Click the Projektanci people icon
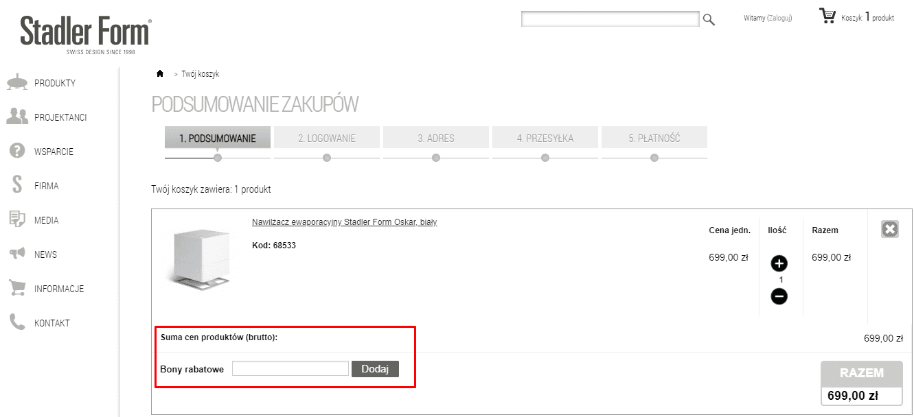The image size is (914, 417). click(x=17, y=117)
